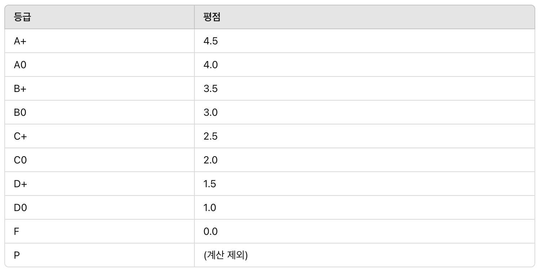Select the B0 grade cell

tap(100, 112)
